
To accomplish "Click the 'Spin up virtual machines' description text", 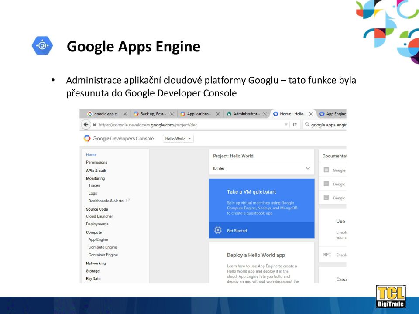I will [262, 208].
